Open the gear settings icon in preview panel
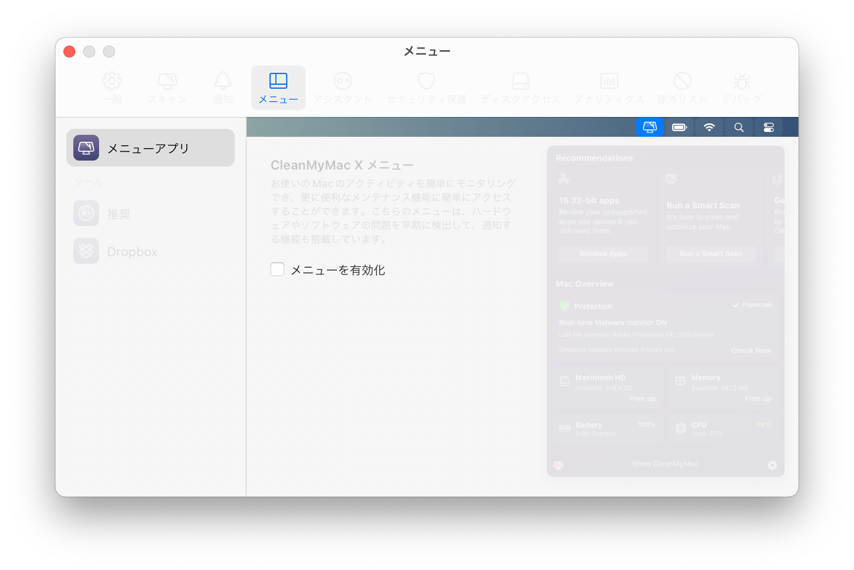Image resolution: width=854 pixels, height=570 pixels. point(772,465)
